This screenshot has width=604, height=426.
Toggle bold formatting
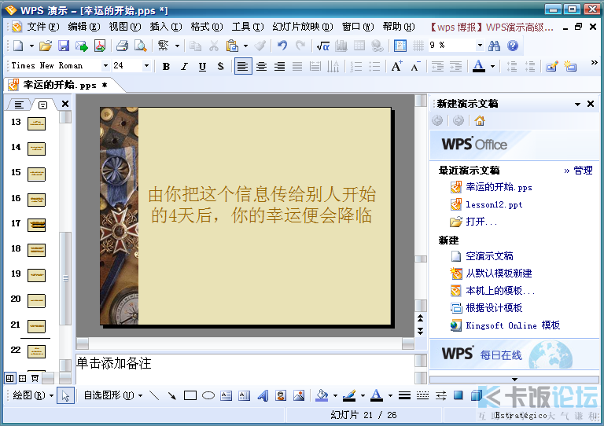[167, 66]
